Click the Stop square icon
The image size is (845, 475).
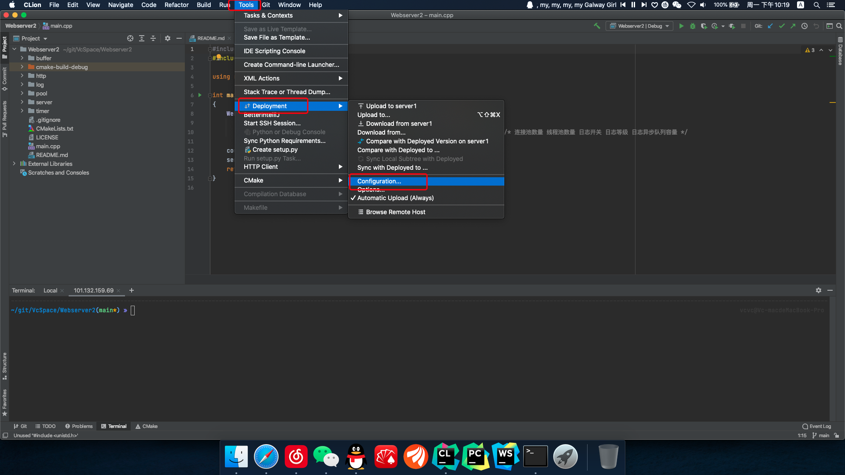[743, 26]
